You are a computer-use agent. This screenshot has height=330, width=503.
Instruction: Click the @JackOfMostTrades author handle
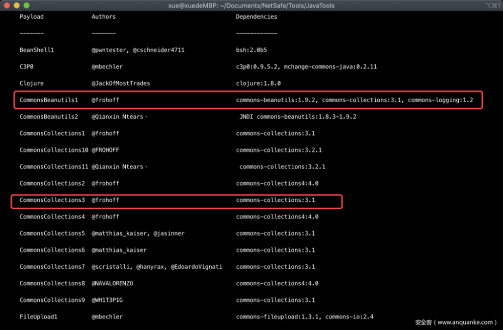point(121,83)
